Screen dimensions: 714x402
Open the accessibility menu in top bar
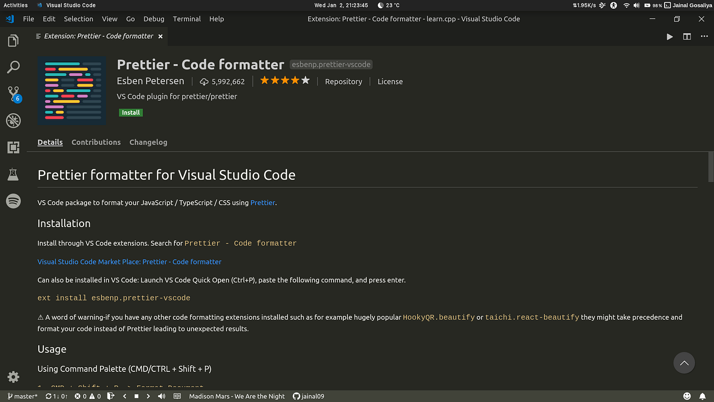614,5
